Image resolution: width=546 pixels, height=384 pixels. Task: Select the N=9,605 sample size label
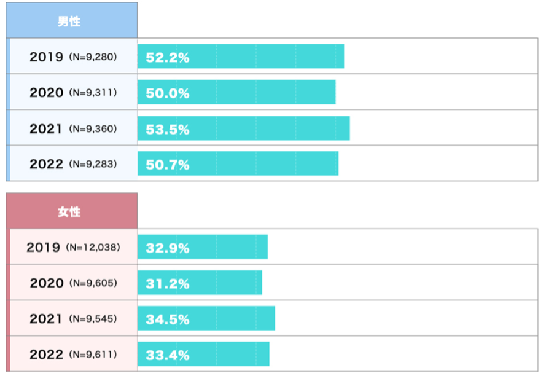pos(93,283)
